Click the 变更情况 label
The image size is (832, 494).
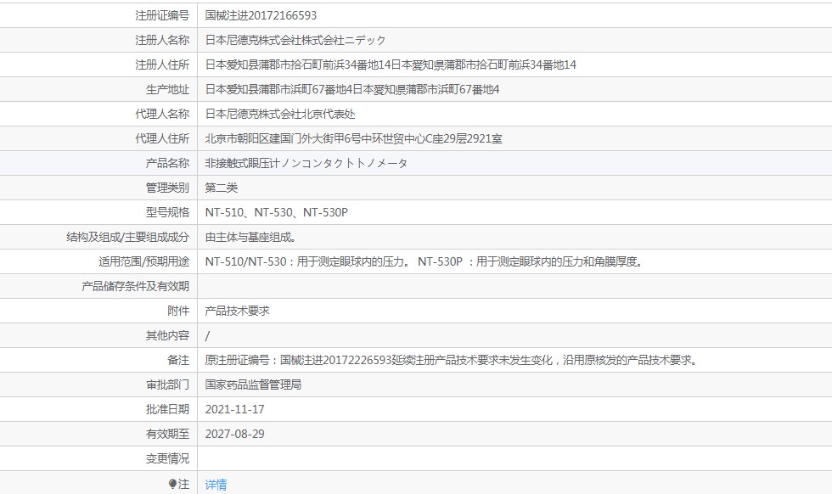click(x=168, y=458)
